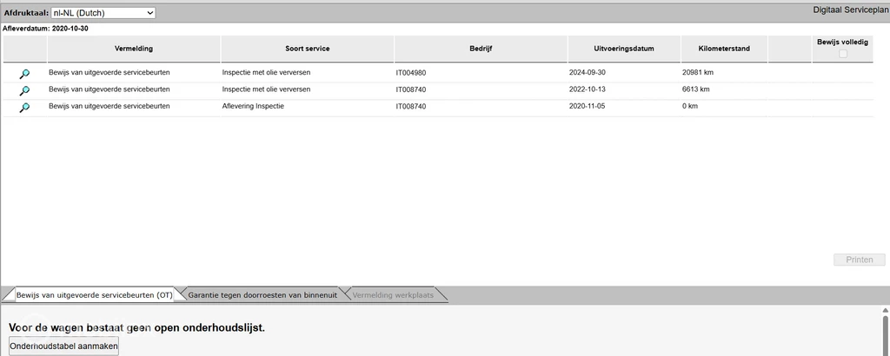This screenshot has width=890, height=356.
Task: Switch to Garantie tegen doorroesten van binnenuit tab
Action: coord(262,295)
